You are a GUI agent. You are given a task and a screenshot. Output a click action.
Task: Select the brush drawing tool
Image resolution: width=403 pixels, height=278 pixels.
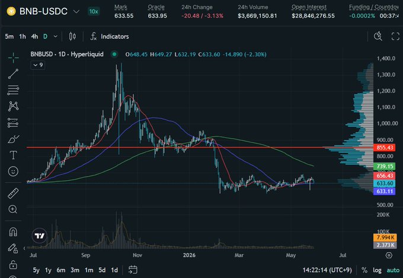[13, 139]
